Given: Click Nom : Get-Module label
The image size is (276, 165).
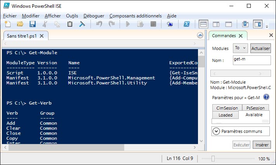Looking at the screenshot, I should [228, 82].
